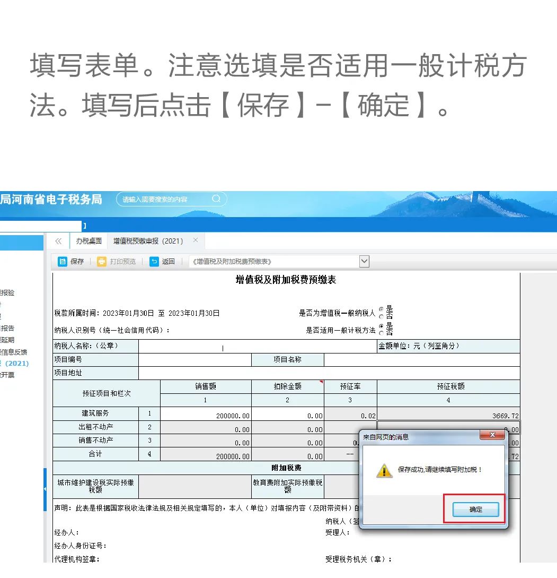Select 是 for 是否适用一般计税方法
The width and height of the screenshot is (557, 578).
[382, 326]
